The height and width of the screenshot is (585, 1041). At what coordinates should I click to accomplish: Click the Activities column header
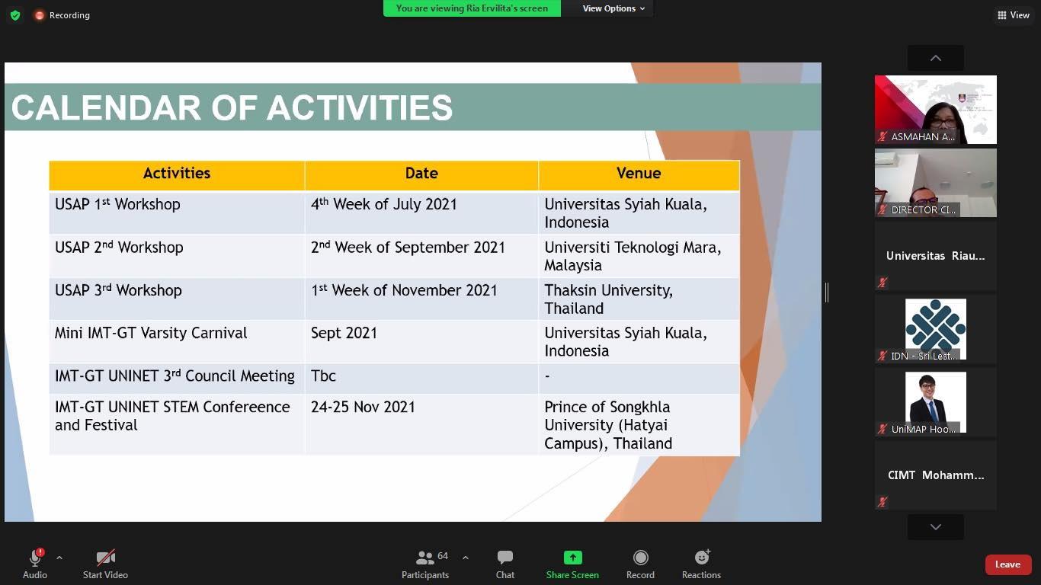pos(177,174)
